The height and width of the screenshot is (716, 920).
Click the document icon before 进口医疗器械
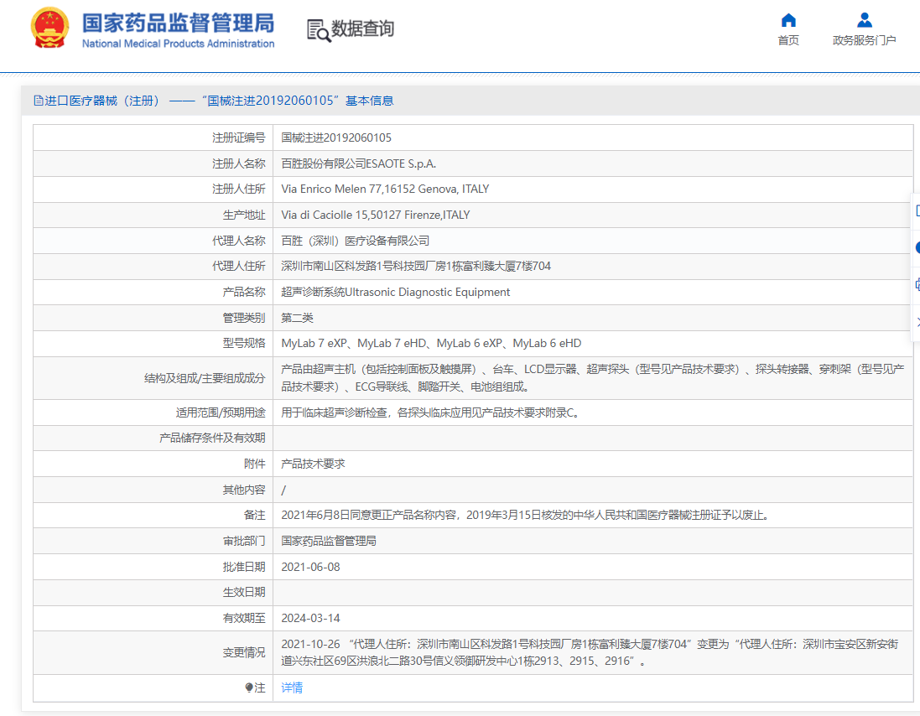tap(38, 101)
